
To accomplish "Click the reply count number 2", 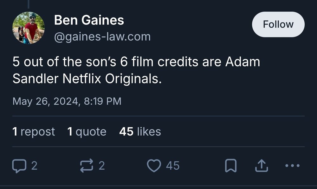I will coord(34,166).
